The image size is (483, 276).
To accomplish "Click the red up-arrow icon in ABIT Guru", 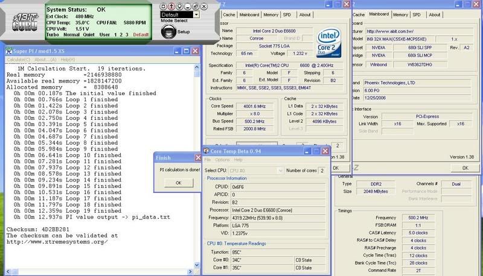I will pyautogui.click(x=171, y=6).
